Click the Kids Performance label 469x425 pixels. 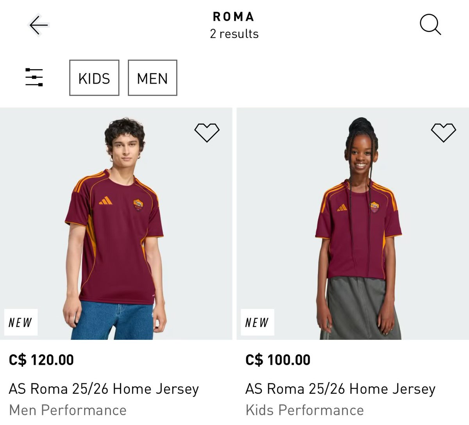click(304, 410)
